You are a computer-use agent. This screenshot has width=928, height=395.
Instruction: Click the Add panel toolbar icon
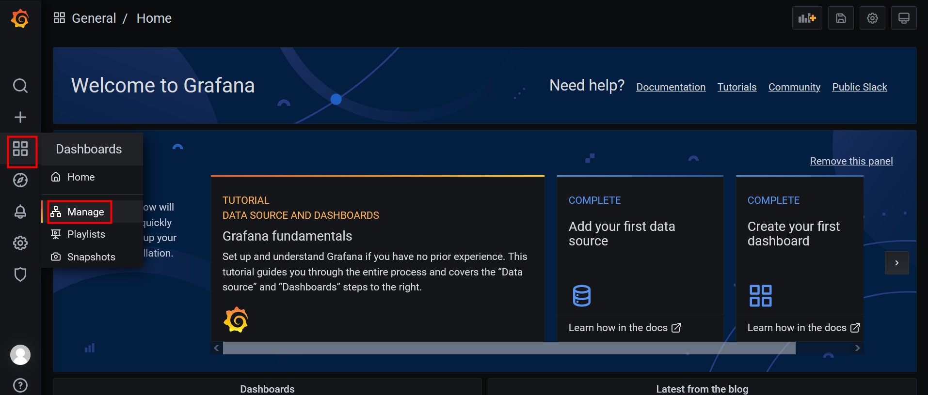point(807,18)
